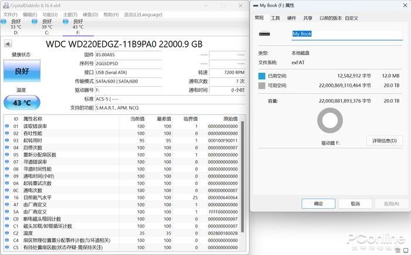Click status dot for attribute 02 吞吐性能
411x255 pixels.
7,133
